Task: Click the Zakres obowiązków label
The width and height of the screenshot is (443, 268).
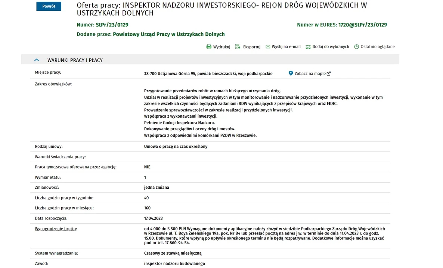Action: click(x=53, y=84)
